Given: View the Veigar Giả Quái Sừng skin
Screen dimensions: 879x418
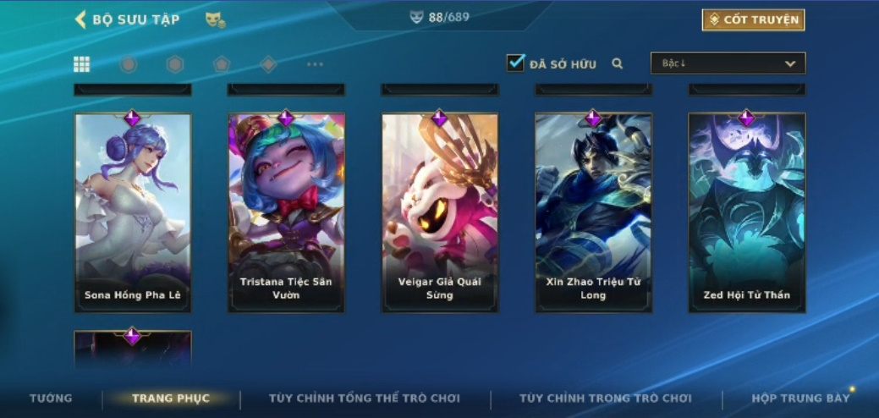Looking at the screenshot, I should 440,212.
